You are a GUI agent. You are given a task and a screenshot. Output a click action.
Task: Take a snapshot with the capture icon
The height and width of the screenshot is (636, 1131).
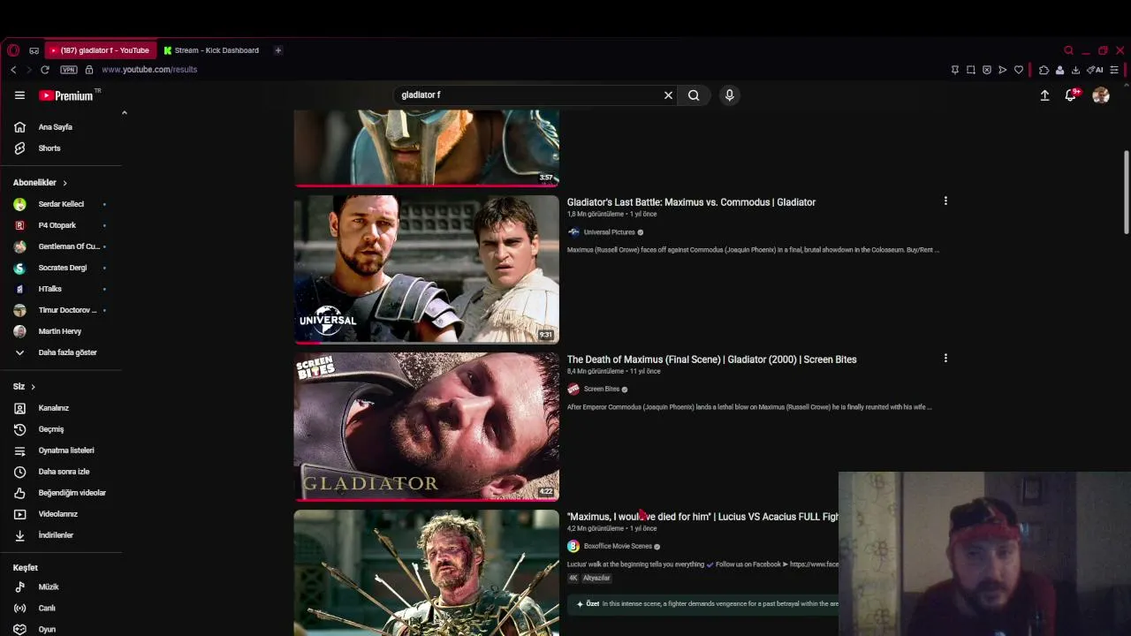point(971,70)
